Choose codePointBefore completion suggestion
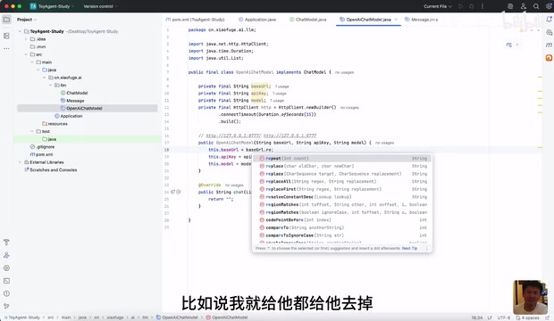 coord(342,219)
